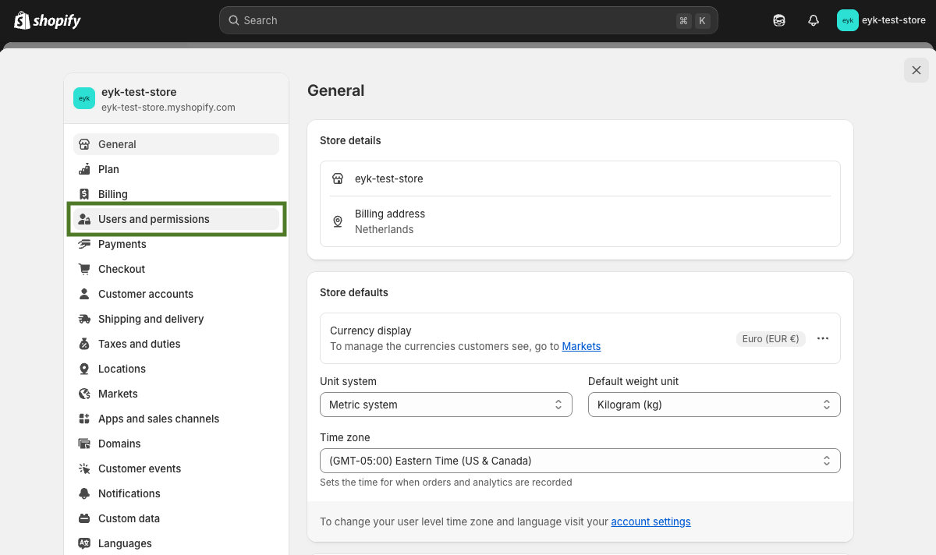Viewport: 936px width, 555px height.
Task: Click the Euro (EUR €) currency badge
Action: pyautogui.click(x=771, y=338)
